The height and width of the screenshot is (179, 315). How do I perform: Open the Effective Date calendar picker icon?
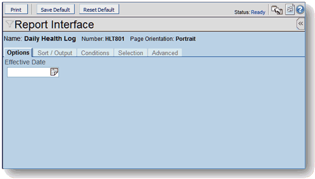pyautogui.click(x=54, y=72)
